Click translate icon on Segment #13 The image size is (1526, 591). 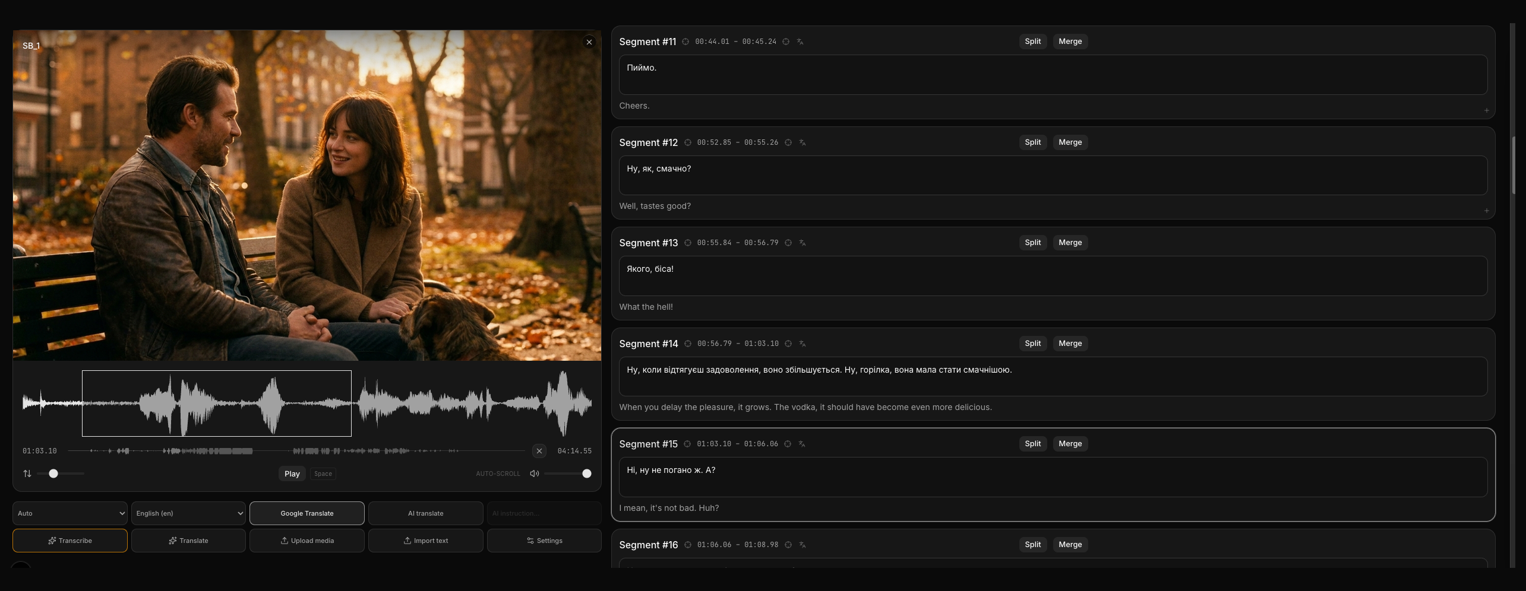[x=803, y=243]
